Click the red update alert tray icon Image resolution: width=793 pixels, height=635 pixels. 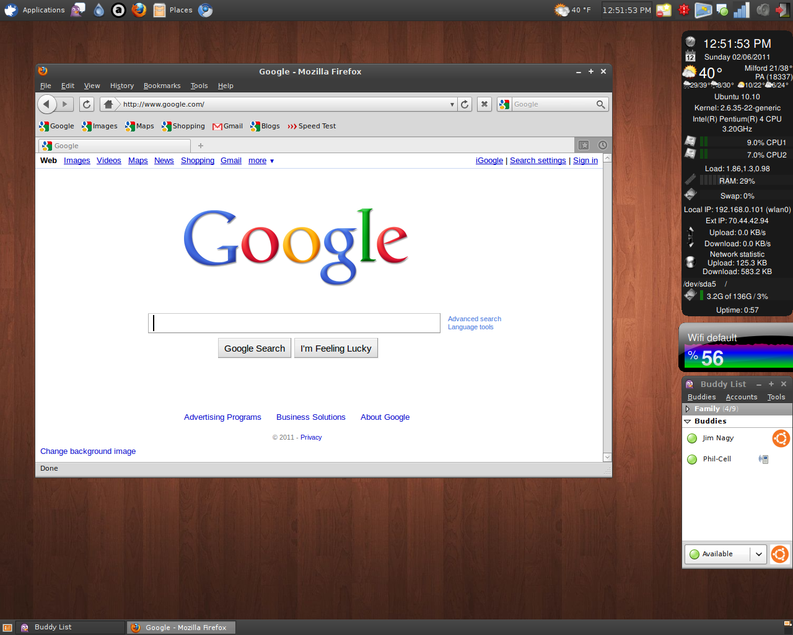[683, 10]
